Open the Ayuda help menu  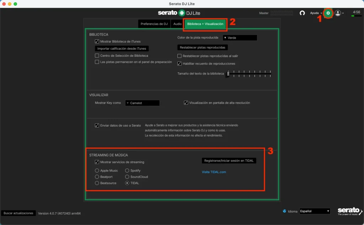(x=316, y=13)
